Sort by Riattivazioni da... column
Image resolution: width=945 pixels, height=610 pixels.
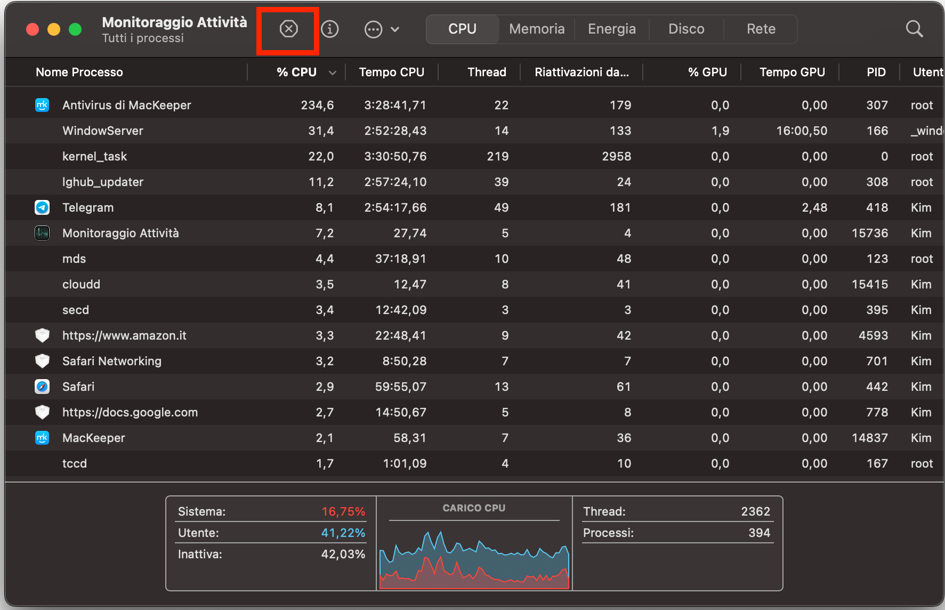point(582,72)
